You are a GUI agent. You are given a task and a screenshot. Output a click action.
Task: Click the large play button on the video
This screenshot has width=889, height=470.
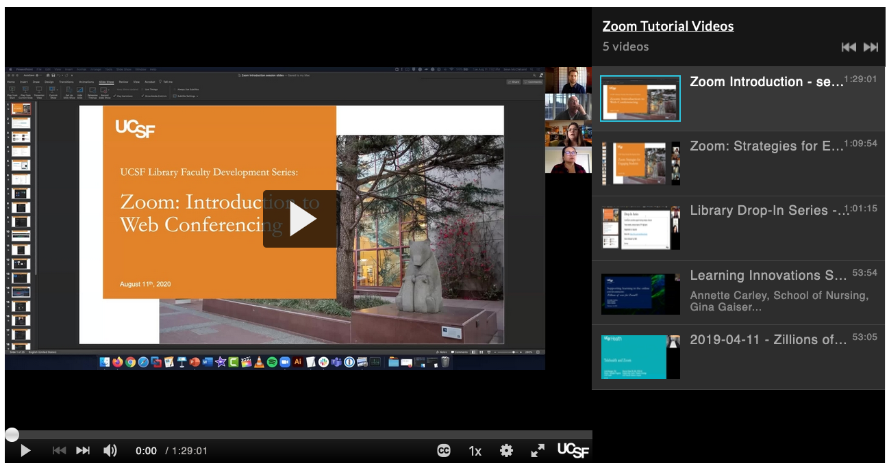click(x=301, y=219)
